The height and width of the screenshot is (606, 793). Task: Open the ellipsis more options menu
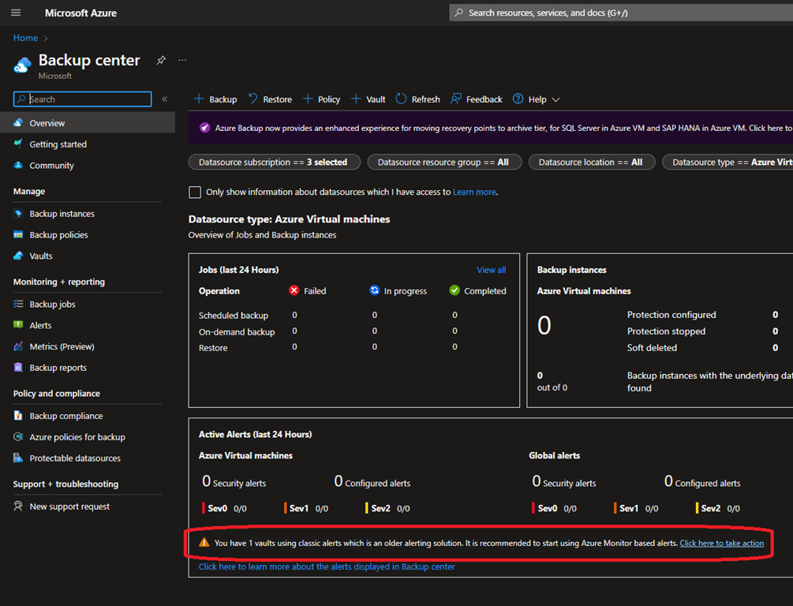182,61
